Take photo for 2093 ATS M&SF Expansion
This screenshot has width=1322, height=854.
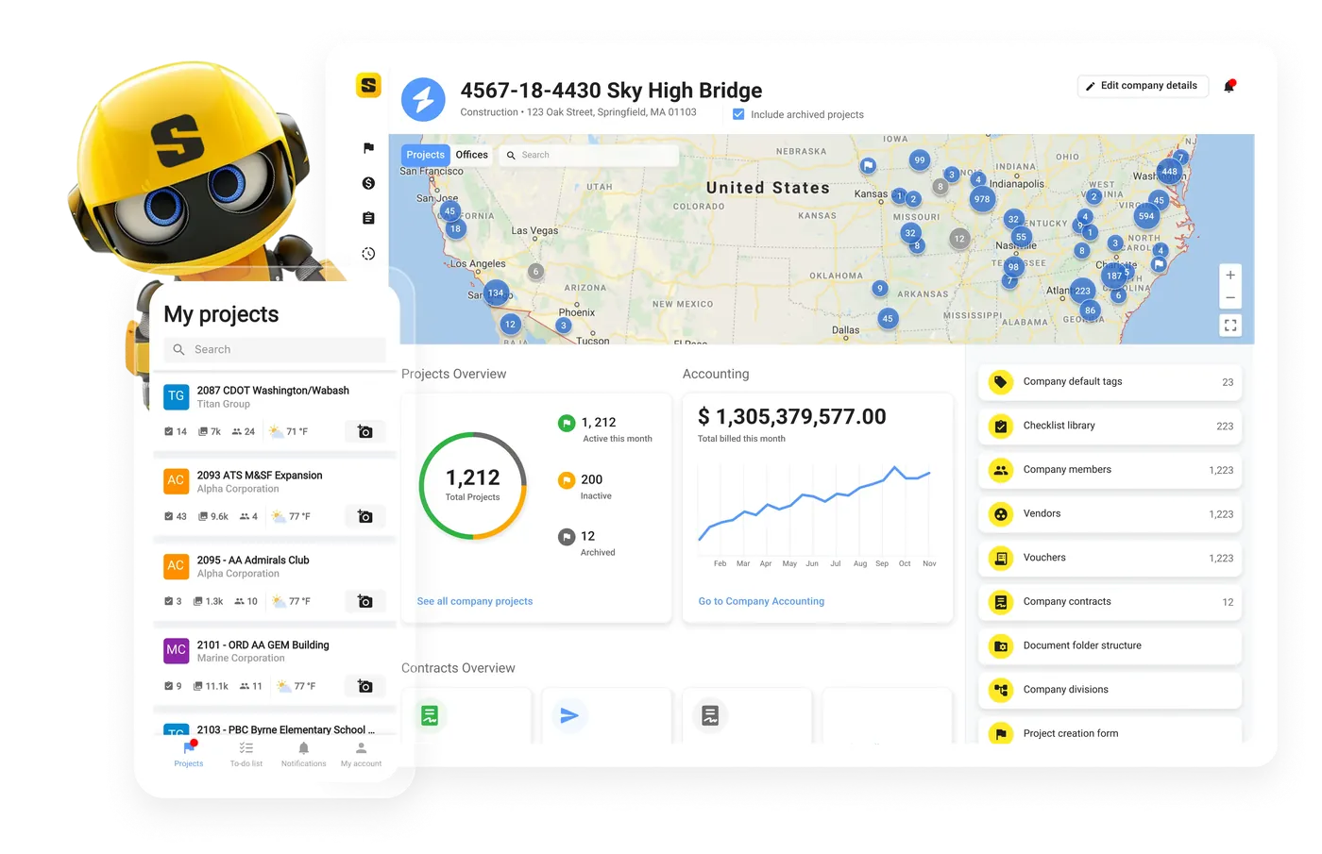(x=365, y=516)
